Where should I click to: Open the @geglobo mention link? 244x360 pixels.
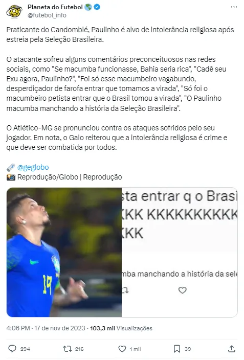(x=33, y=167)
